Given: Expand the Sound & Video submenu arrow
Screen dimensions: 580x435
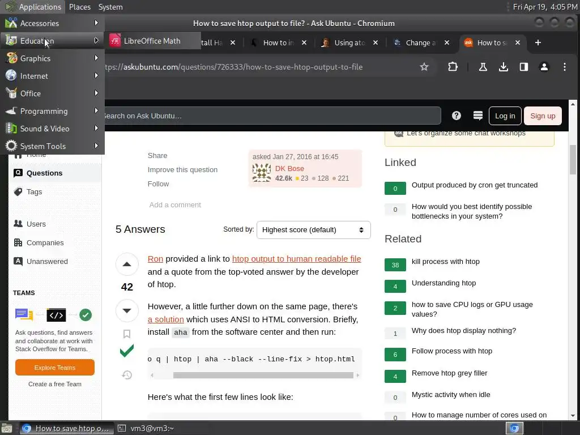Looking at the screenshot, I should (x=96, y=129).
